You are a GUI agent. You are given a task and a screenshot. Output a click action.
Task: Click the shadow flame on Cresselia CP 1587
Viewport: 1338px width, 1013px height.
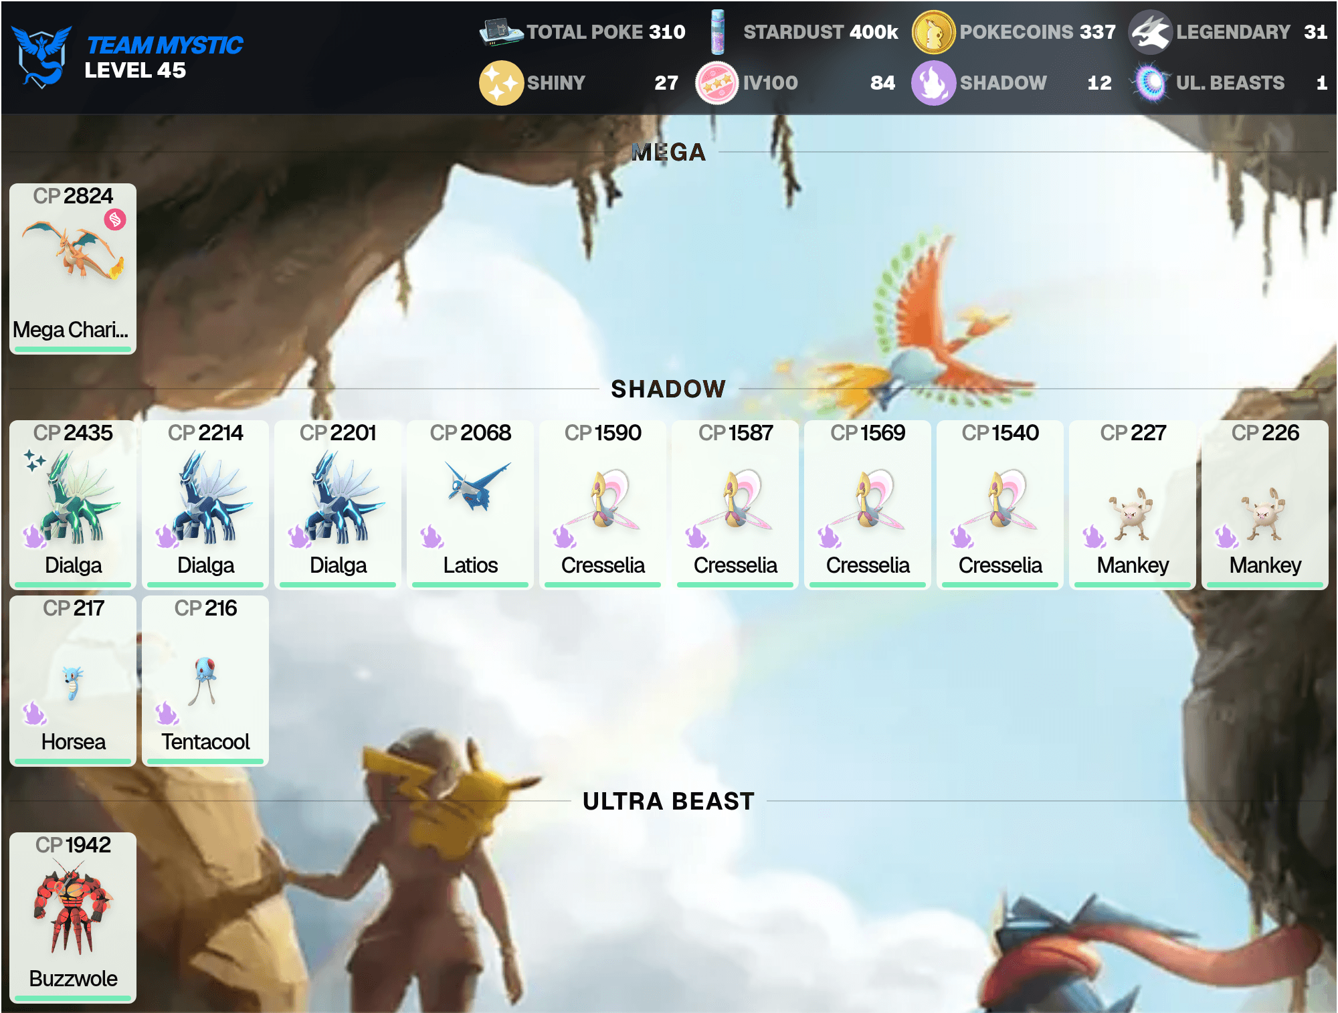[696, 536]
